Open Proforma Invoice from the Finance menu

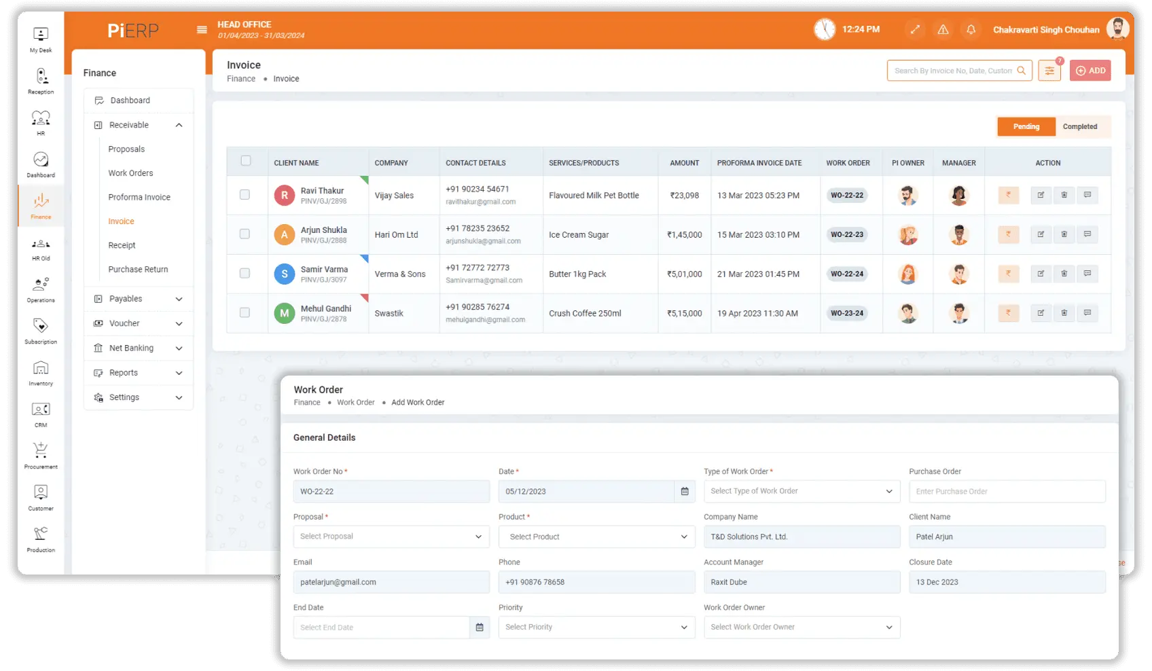coord(139,197)
